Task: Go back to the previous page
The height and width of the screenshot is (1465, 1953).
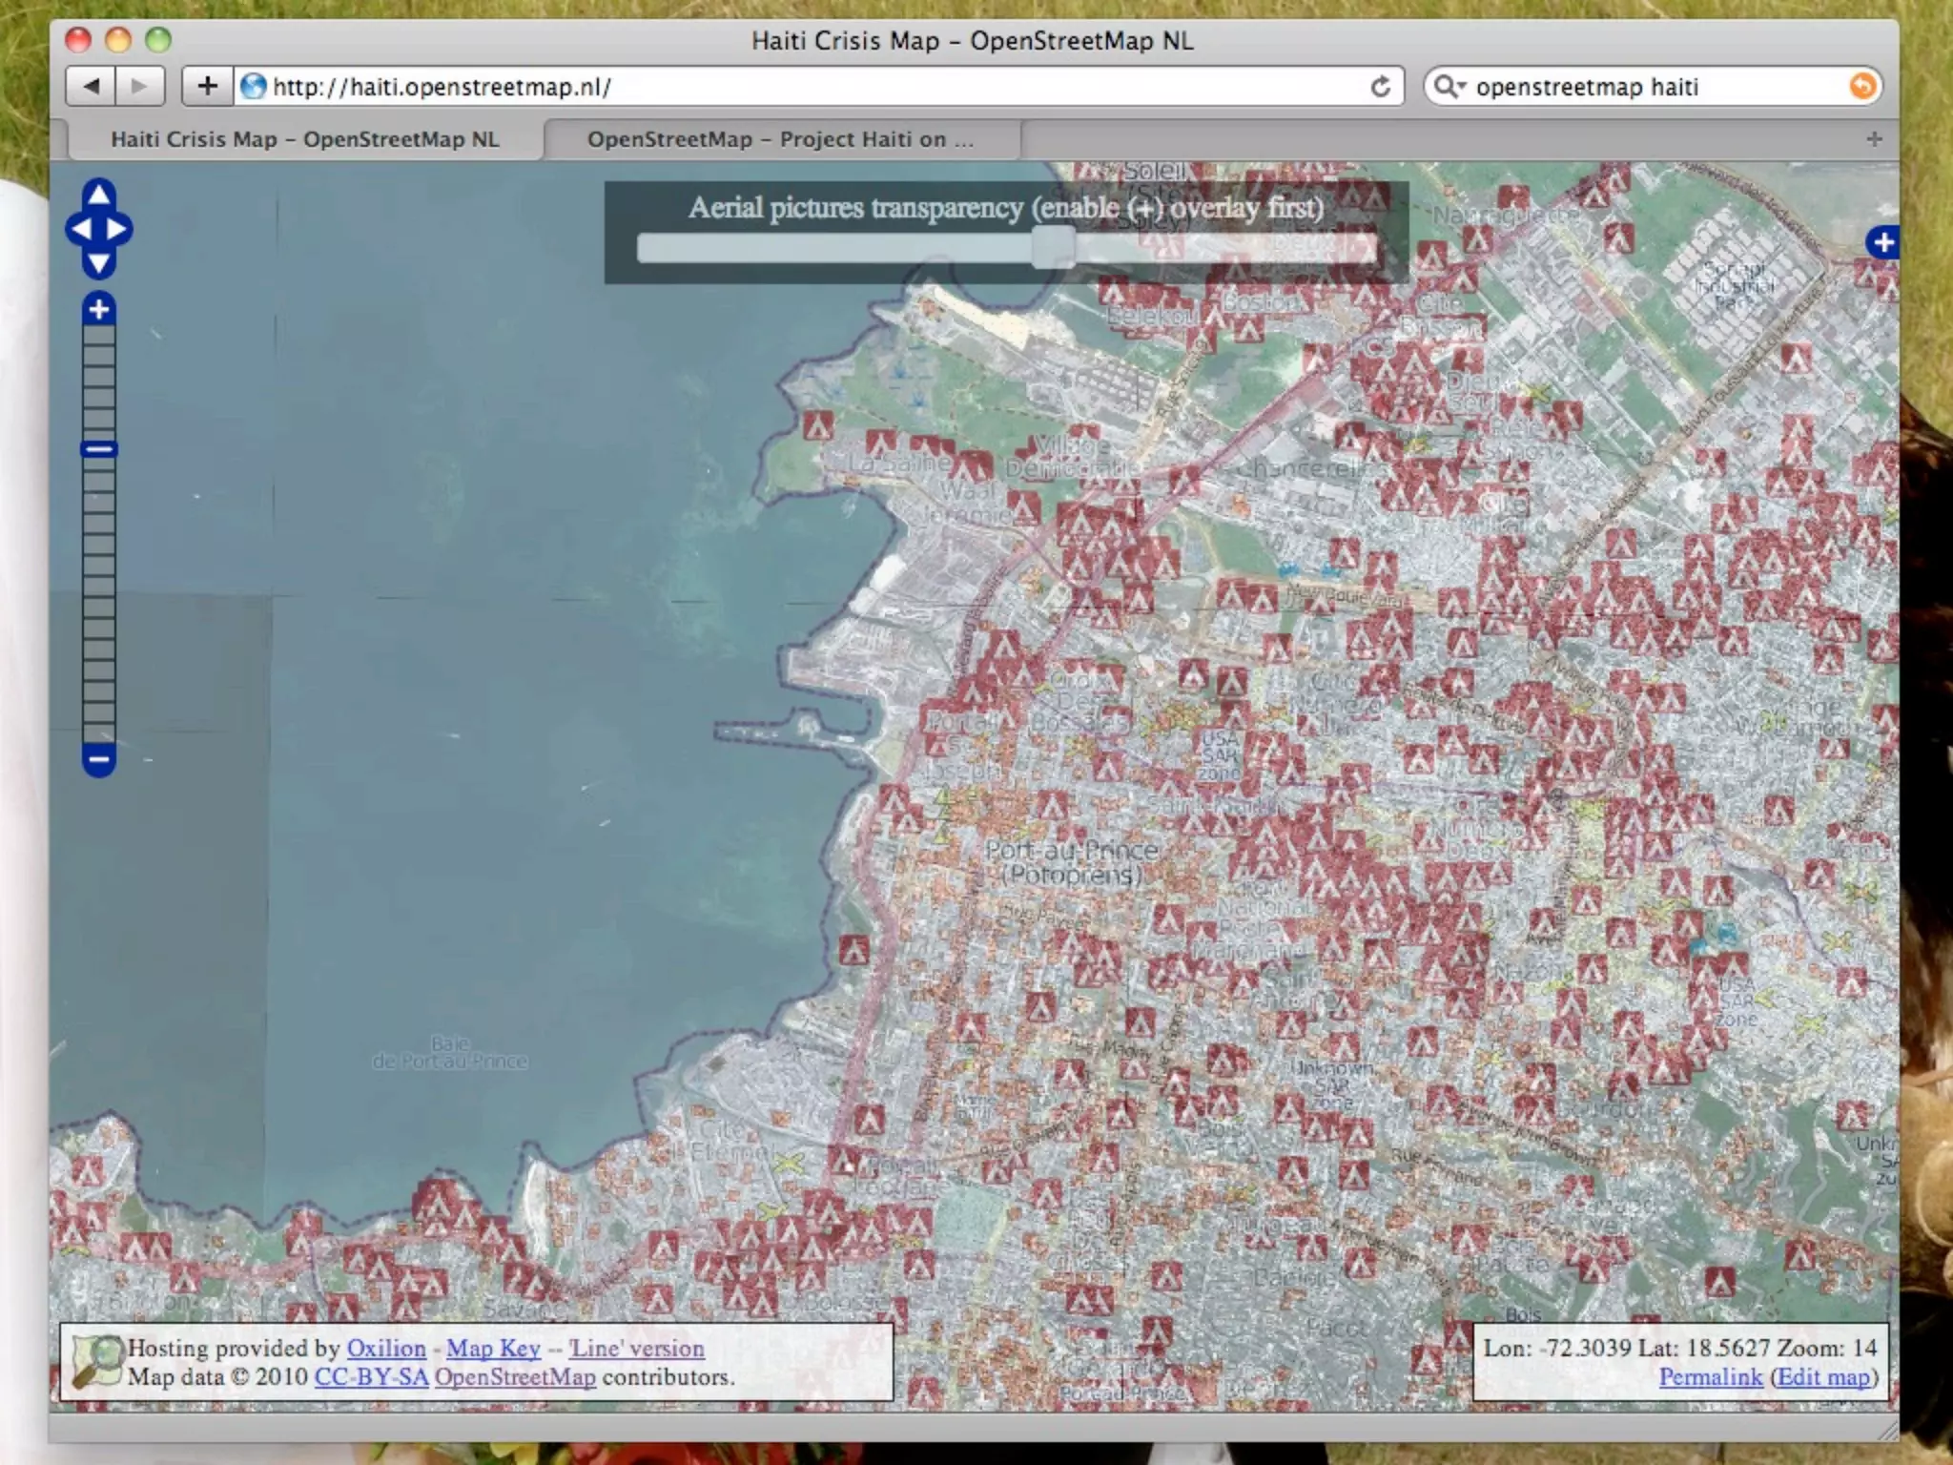Action: 92,87
